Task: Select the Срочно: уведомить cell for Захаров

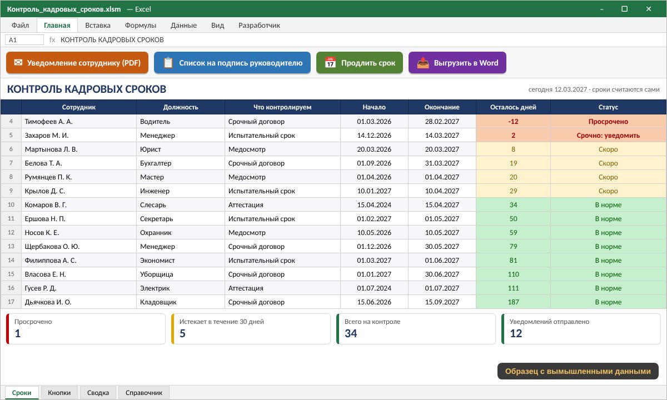Action: tap(608, 135)
